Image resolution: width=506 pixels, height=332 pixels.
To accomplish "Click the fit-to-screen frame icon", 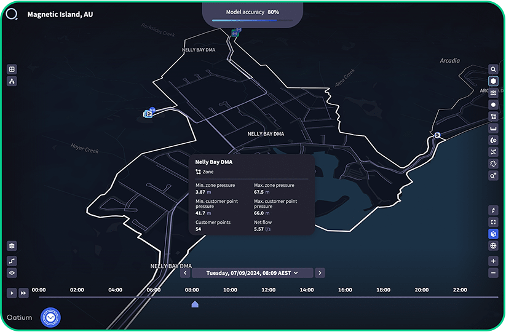I will pos(493,222).
